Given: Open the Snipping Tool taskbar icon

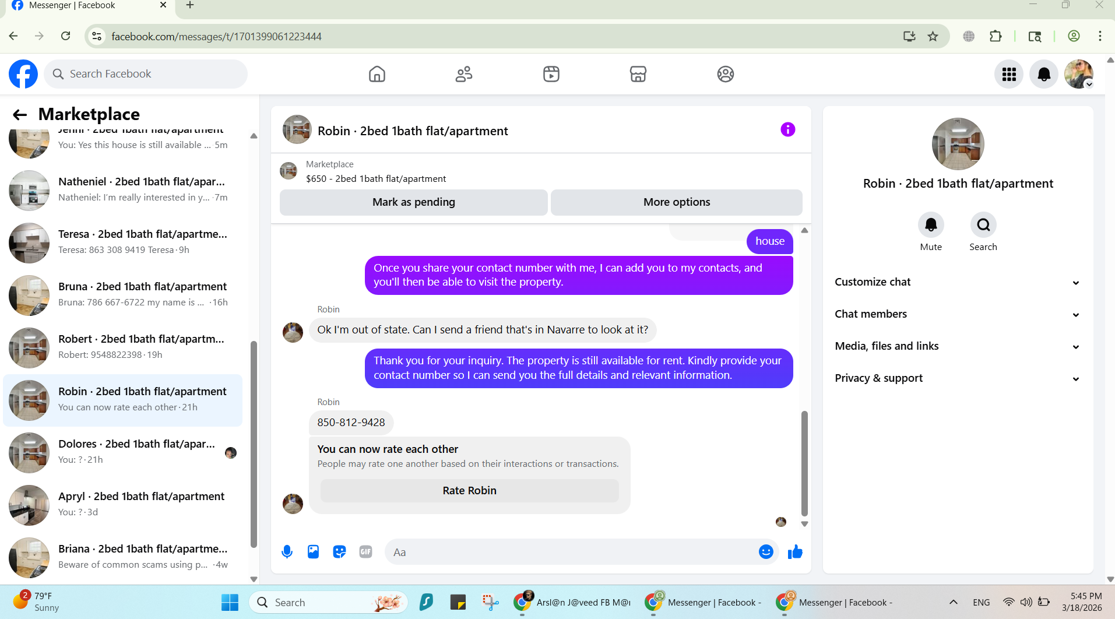Looking at the screenshot, I should point(490,602).
